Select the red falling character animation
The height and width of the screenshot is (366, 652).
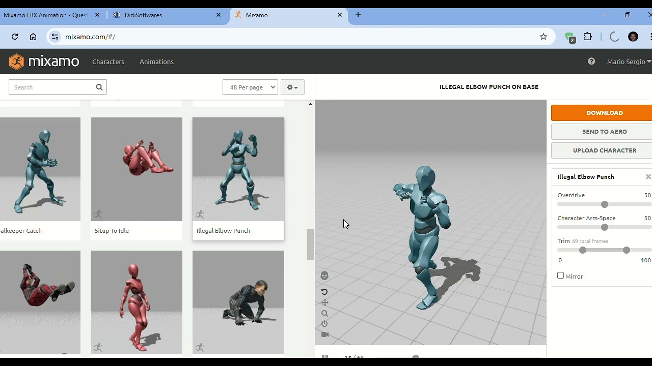click(x=40, y=302)
